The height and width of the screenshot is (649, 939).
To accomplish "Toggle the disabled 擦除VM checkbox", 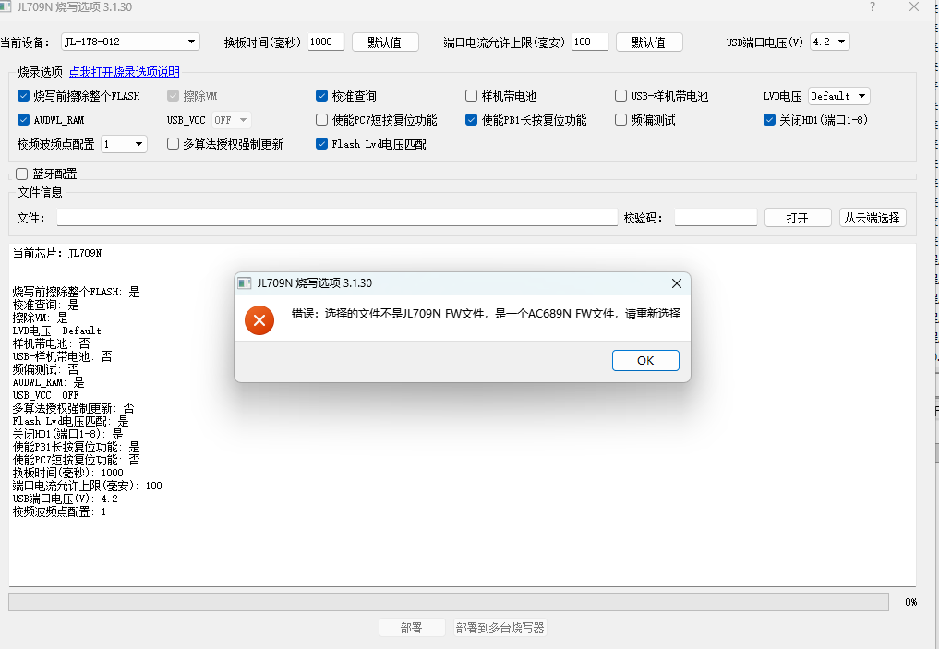I will [173, 96].
